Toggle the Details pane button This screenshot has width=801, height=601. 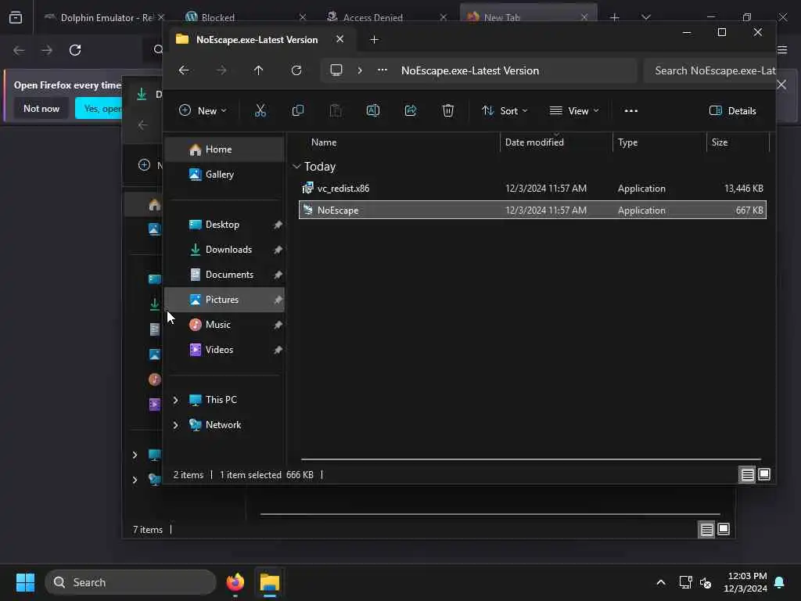(732, 110)
